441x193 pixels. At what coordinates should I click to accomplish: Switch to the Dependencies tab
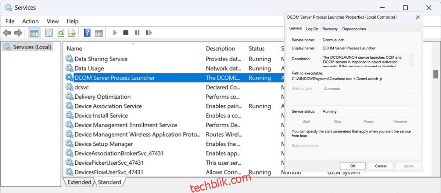[354, 29]
